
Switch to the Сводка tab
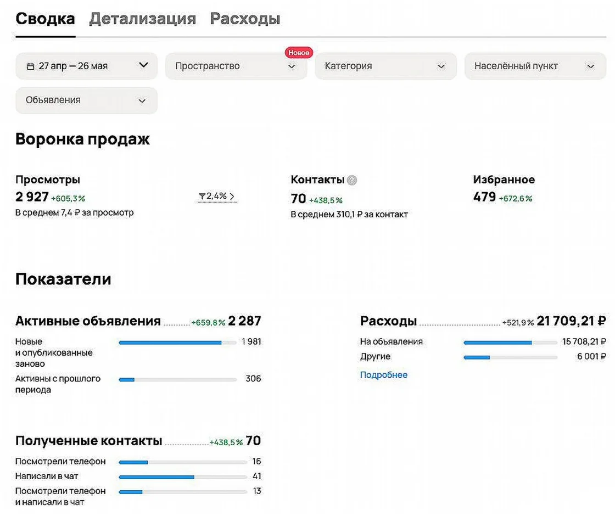pyautogui.click(x=45, y=19)
